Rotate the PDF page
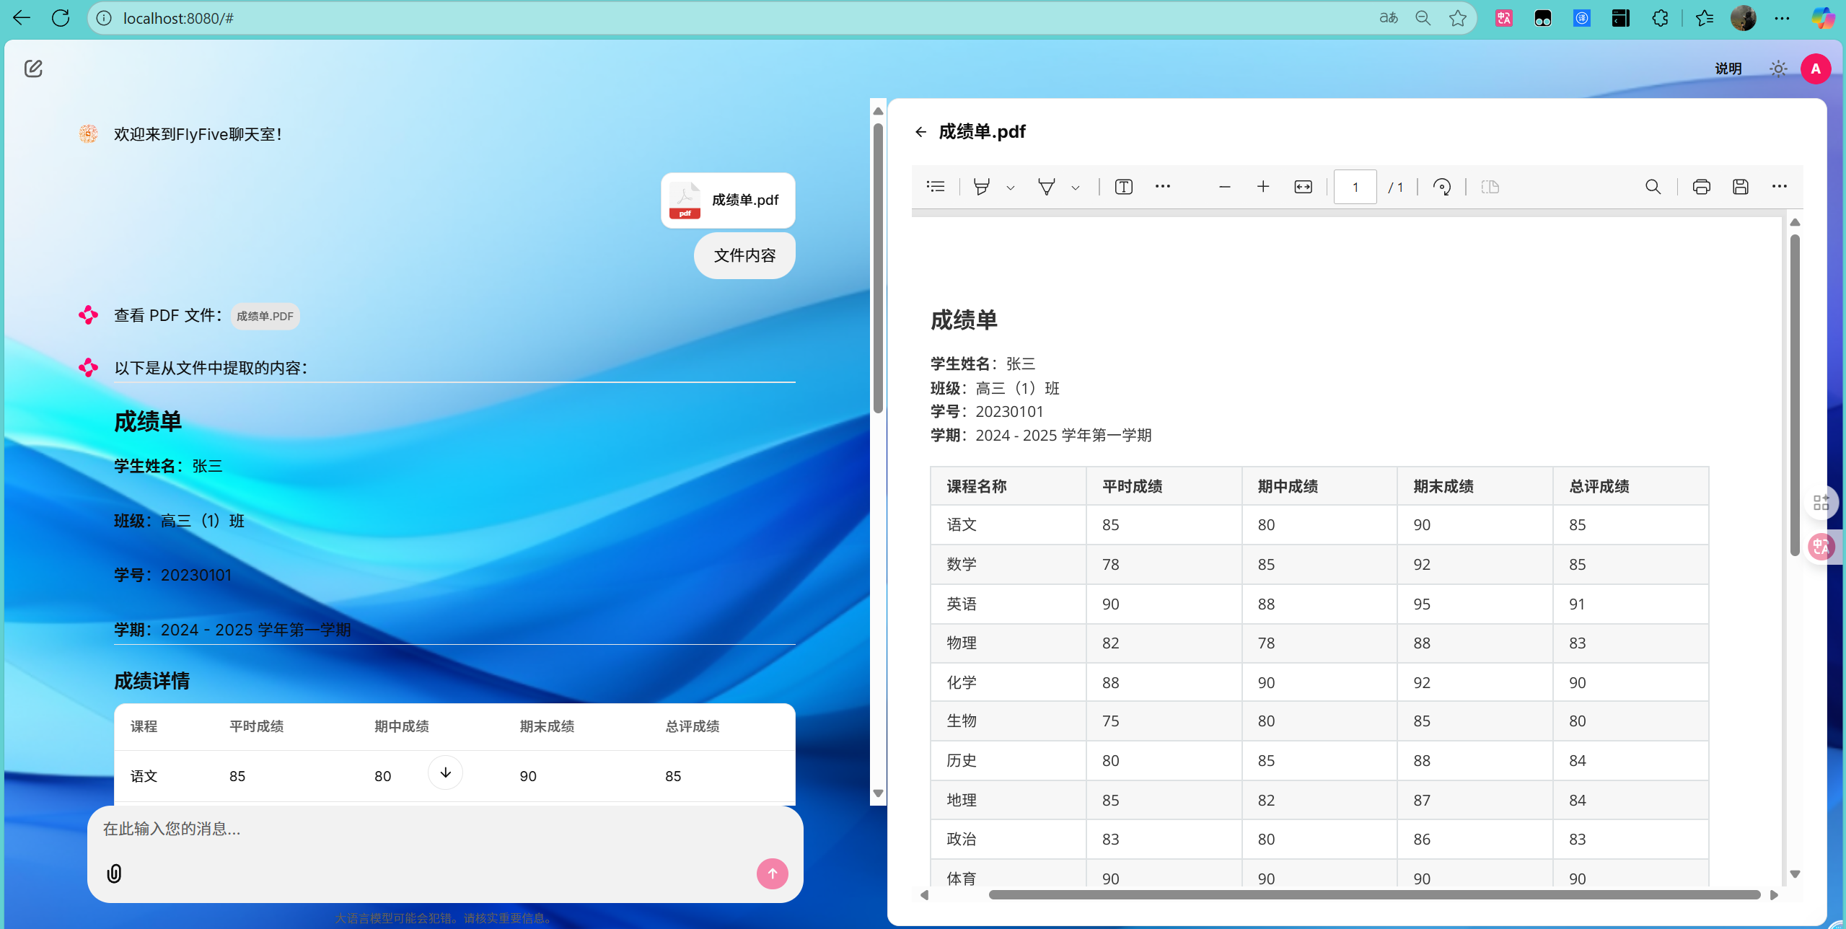 (1441, 187)
